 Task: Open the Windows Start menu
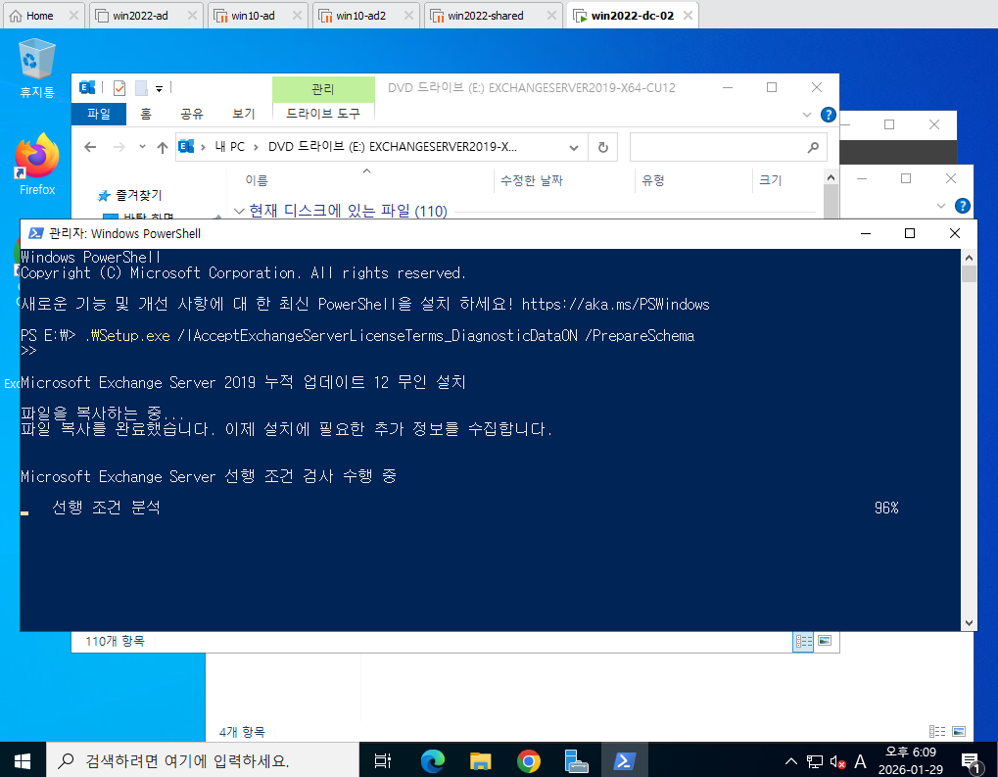pos(23,760)
